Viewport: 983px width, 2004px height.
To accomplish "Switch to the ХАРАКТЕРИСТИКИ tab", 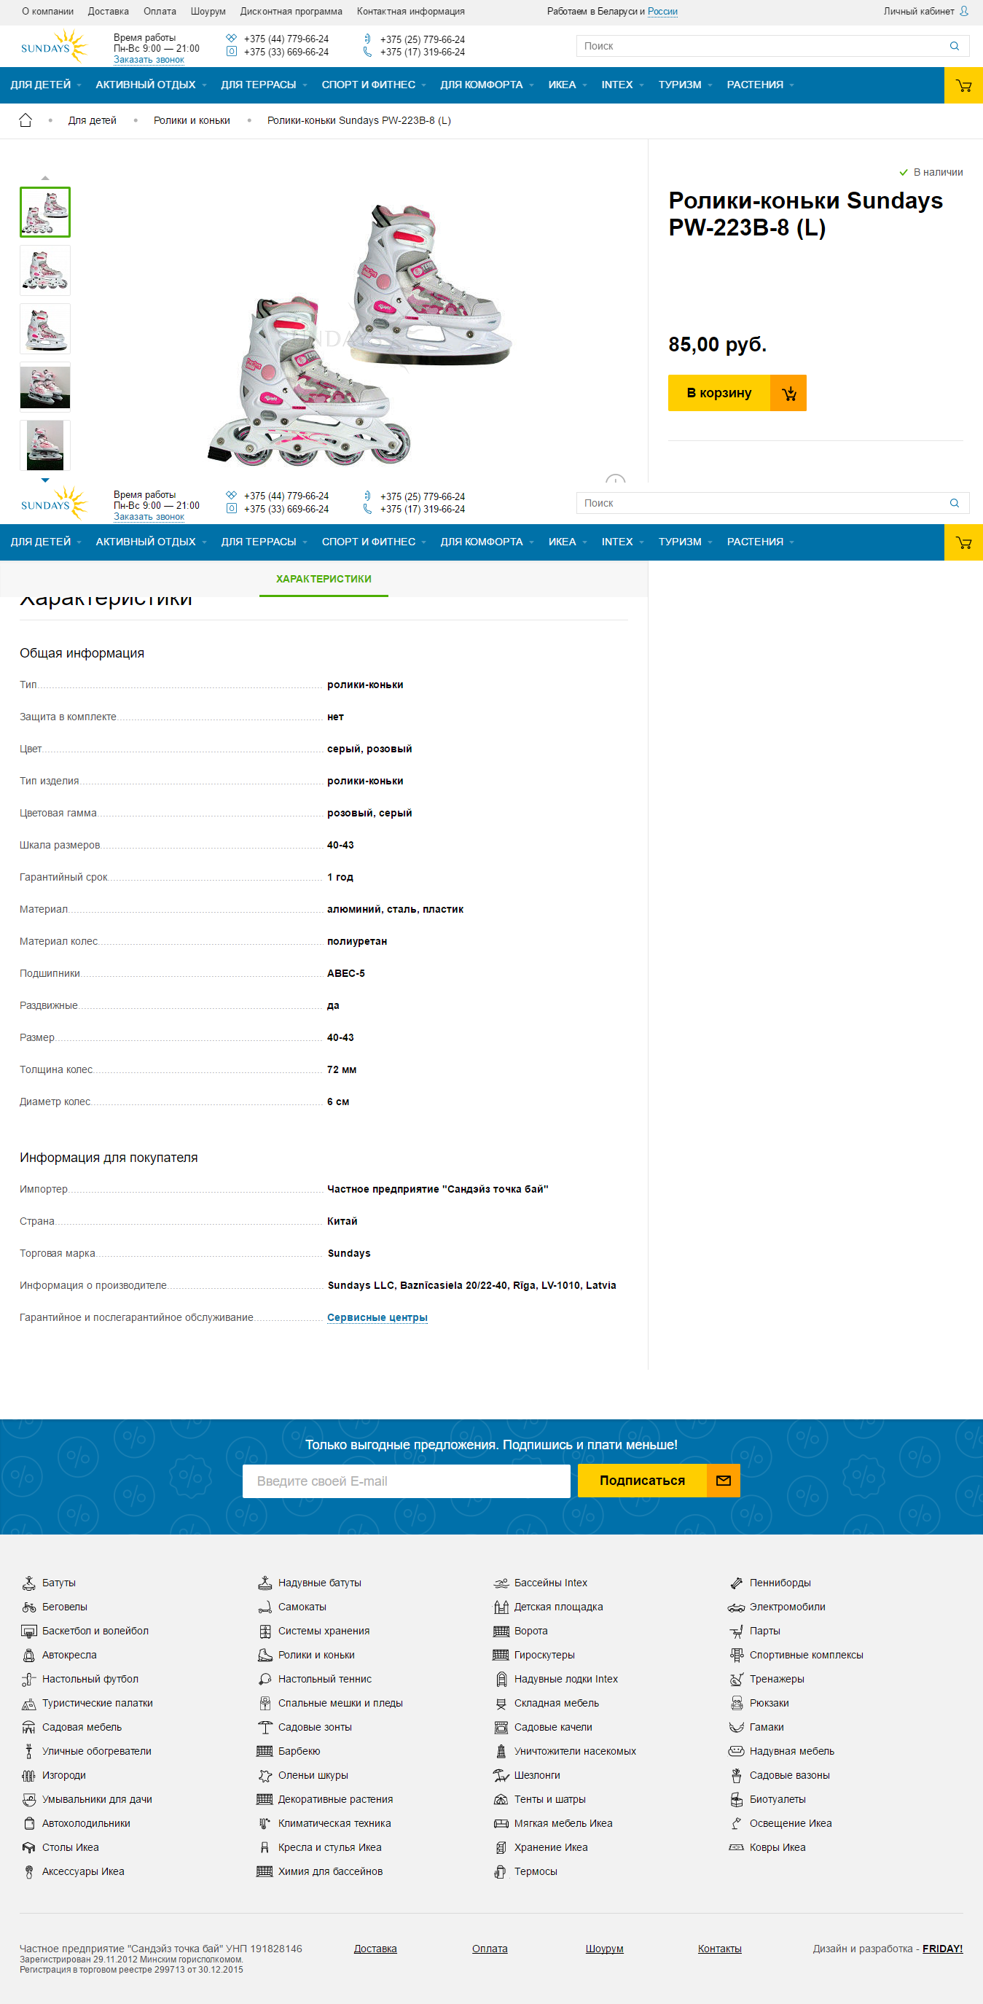I will [x=324, y=579].
